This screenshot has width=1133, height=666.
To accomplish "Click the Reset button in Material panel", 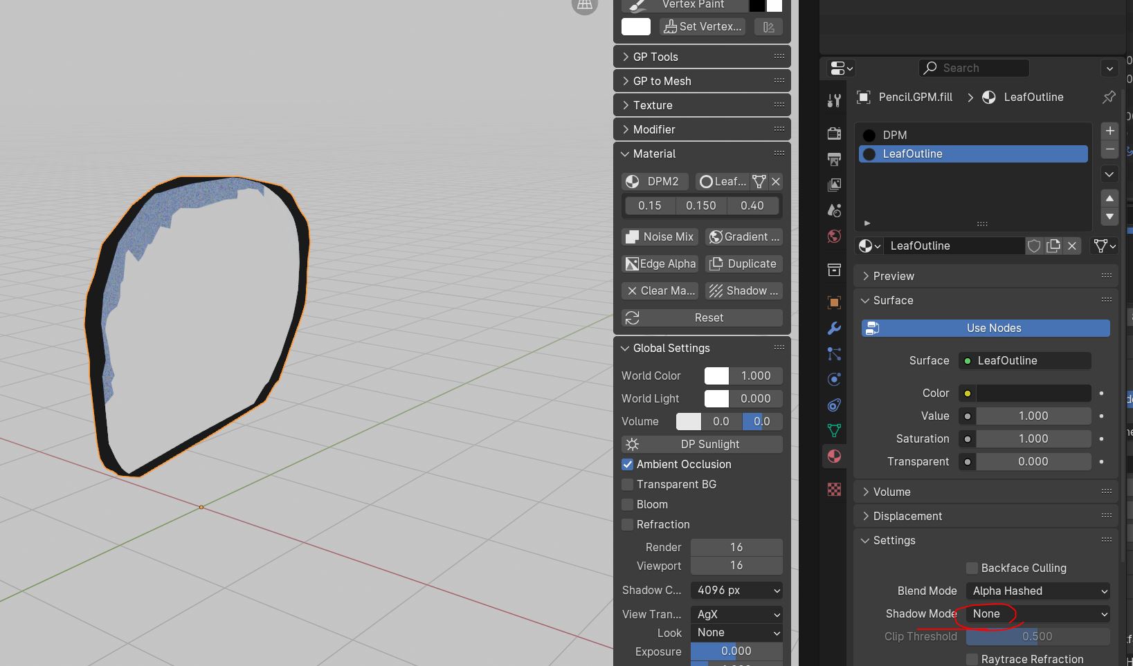I will tap(702, 317).
